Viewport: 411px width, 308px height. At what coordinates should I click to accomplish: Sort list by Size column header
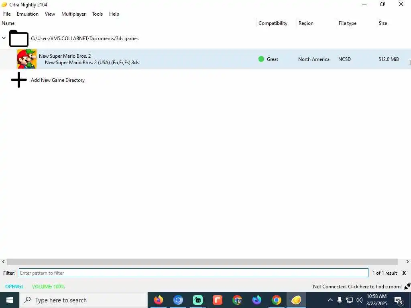(x=383, y=23)
